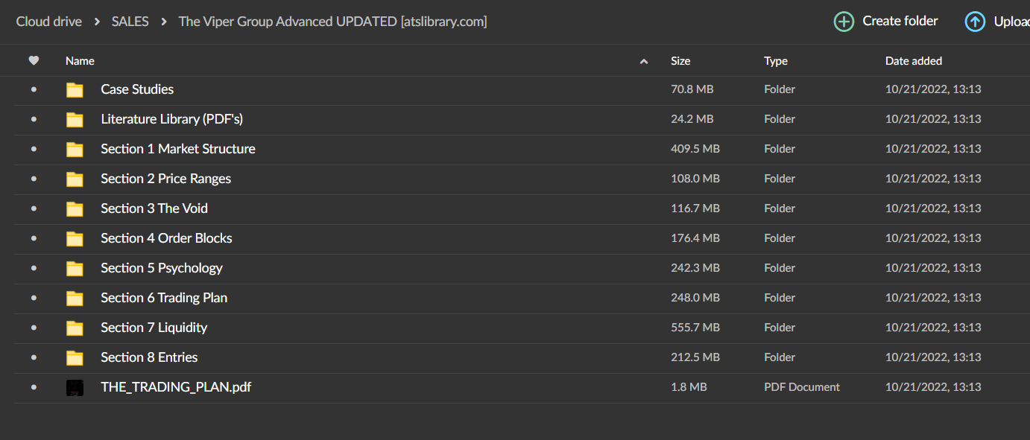This screenshot has width=1030, height=440.
Task: Click the Upload arrow icon
Action: pos(975,22)
